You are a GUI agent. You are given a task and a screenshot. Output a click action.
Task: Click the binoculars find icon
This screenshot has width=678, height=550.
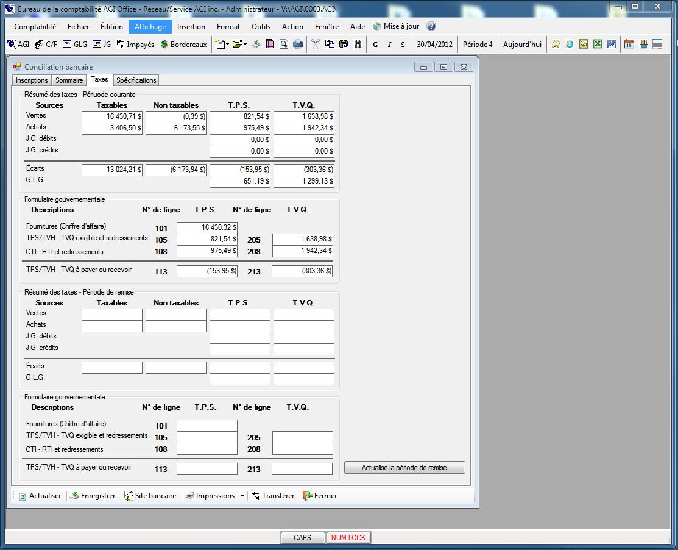coord(358,44)
